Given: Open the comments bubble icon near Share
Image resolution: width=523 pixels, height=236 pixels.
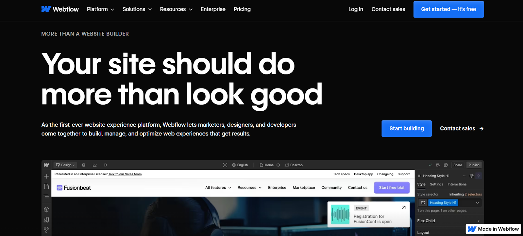Looking at the screenshot, I should (446, 165).
